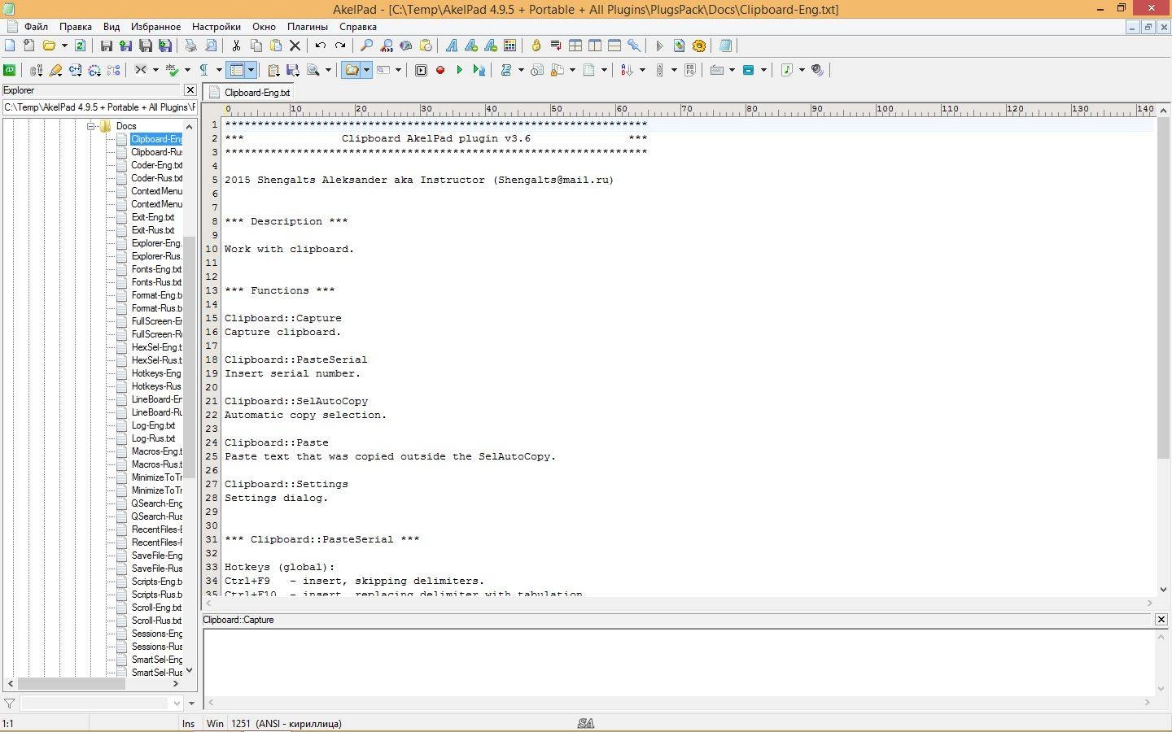
Task: Open dropdown beside the pilcrow icon
Action: [x=219, y=70]
